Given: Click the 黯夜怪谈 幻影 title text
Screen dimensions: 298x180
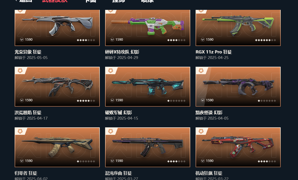Looking at the screenshot, I should coord(209,112).
